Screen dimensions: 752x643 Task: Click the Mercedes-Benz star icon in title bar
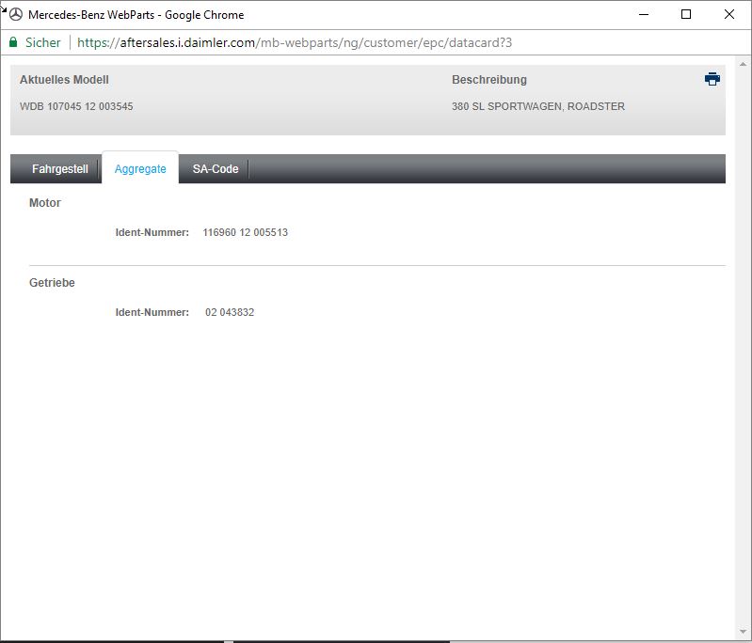[16, 15]
